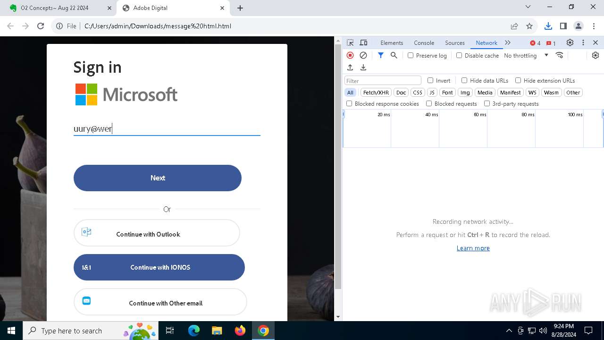Check Blocked response cookies
This screenshot has width=604, height=340.
point(349,103)
